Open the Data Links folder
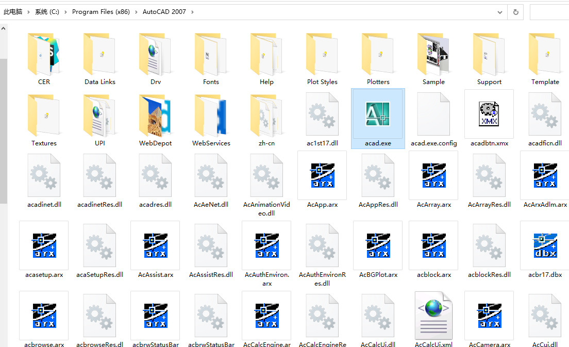The image size is (569, 347). tap(100, 55)
